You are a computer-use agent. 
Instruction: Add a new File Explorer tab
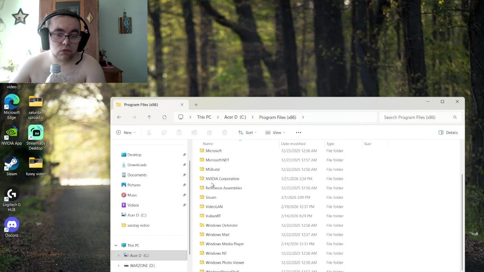(196, 105)
